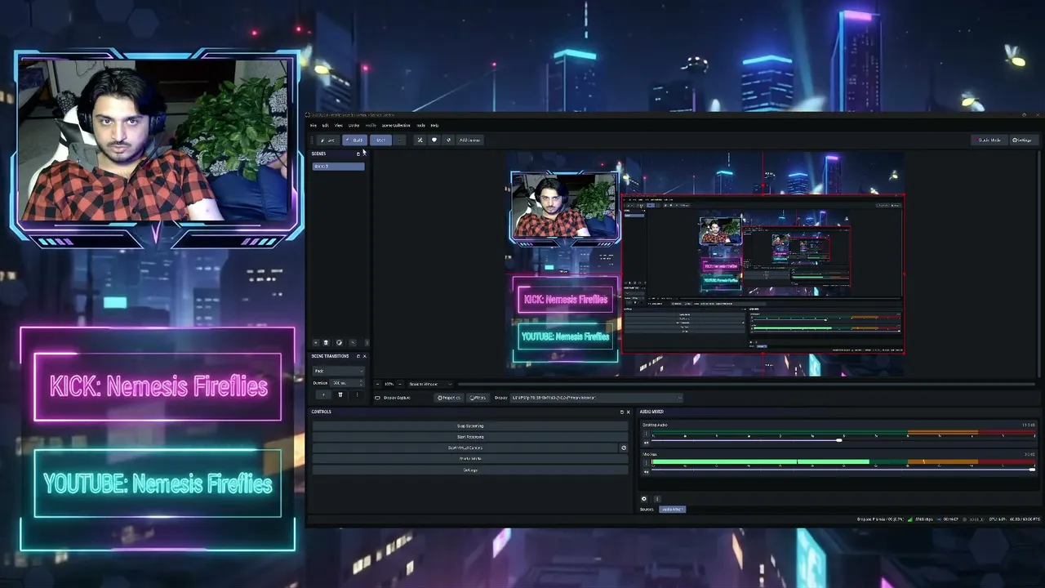Open the Tools menu
This screenshot has height=588, width=1045.
(x=421, y=125)
